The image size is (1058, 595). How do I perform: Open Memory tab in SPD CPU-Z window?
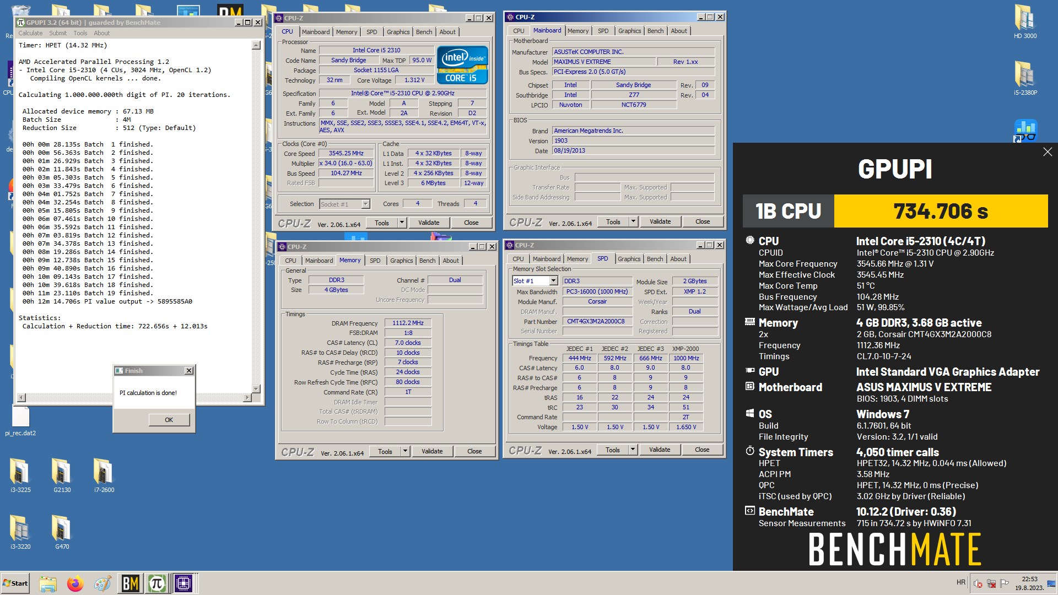coord(577,259)
